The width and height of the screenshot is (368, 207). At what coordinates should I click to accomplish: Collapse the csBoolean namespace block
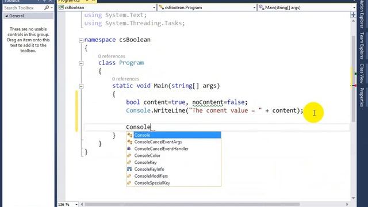(x=81, y=40)
